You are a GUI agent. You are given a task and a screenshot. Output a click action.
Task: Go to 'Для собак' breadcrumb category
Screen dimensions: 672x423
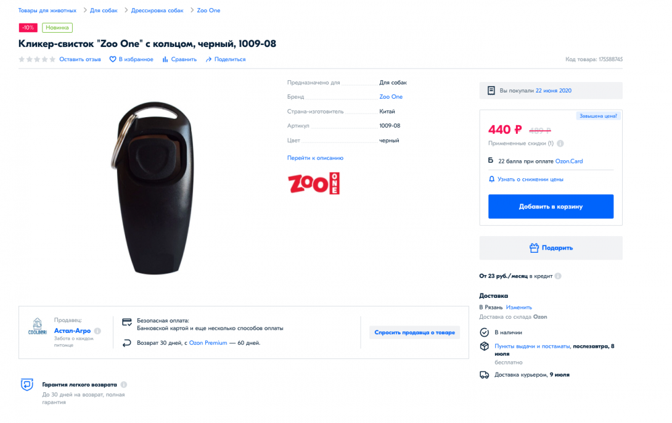click(103, 10)
